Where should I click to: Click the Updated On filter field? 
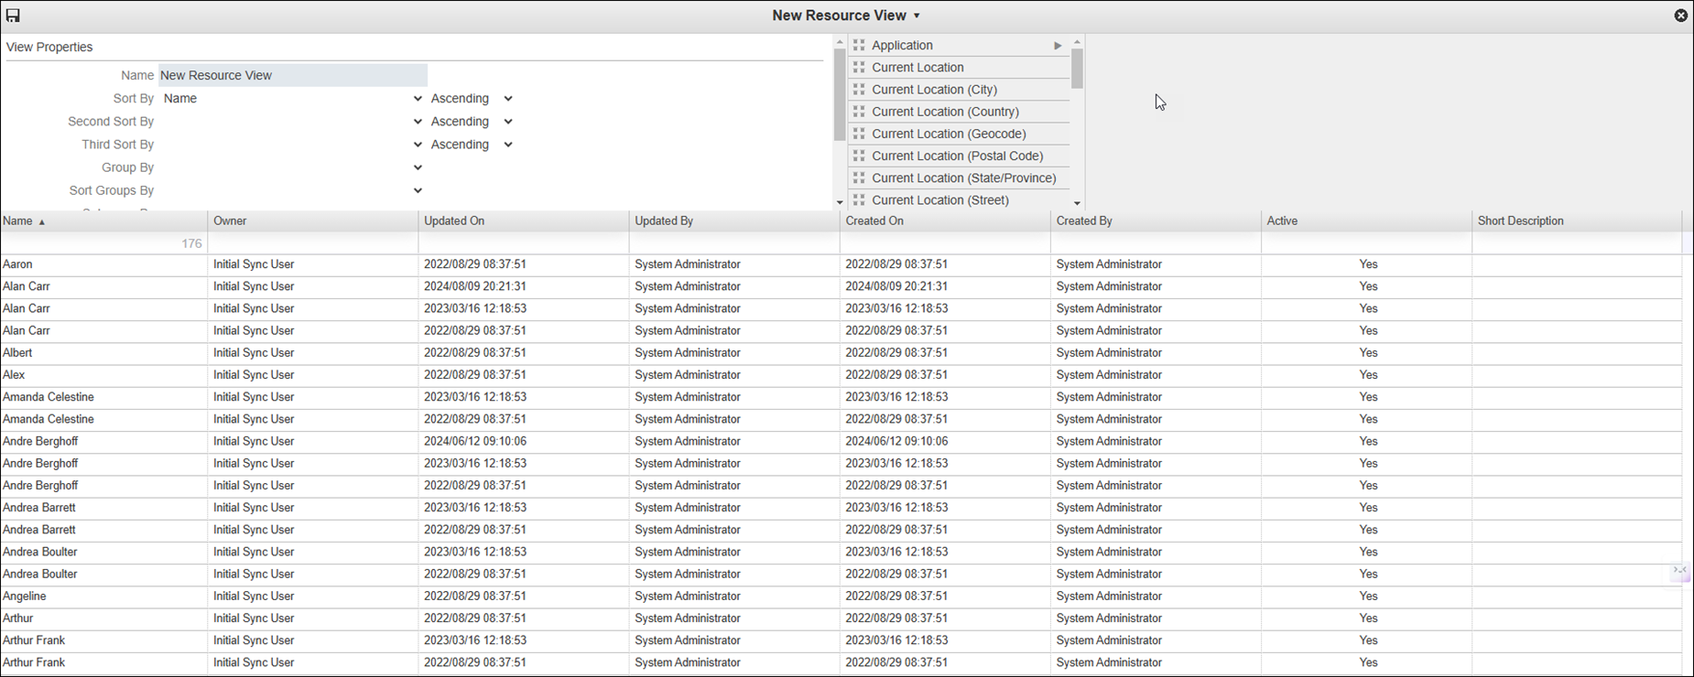click(524, 243)
